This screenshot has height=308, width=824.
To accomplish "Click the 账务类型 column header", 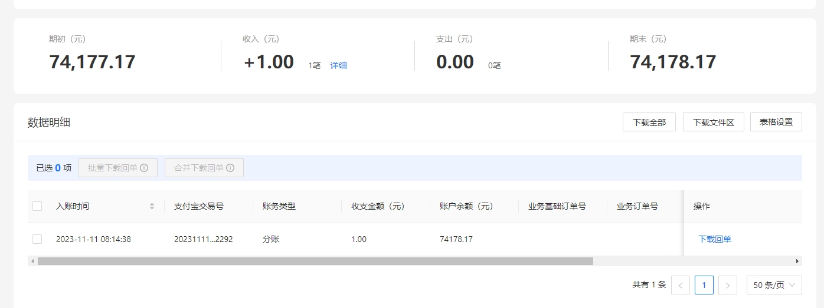I will point(279,206).
